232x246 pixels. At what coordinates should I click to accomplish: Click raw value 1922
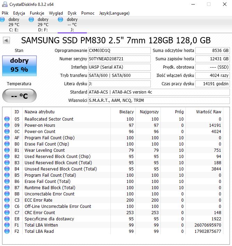tap(216, 219)
